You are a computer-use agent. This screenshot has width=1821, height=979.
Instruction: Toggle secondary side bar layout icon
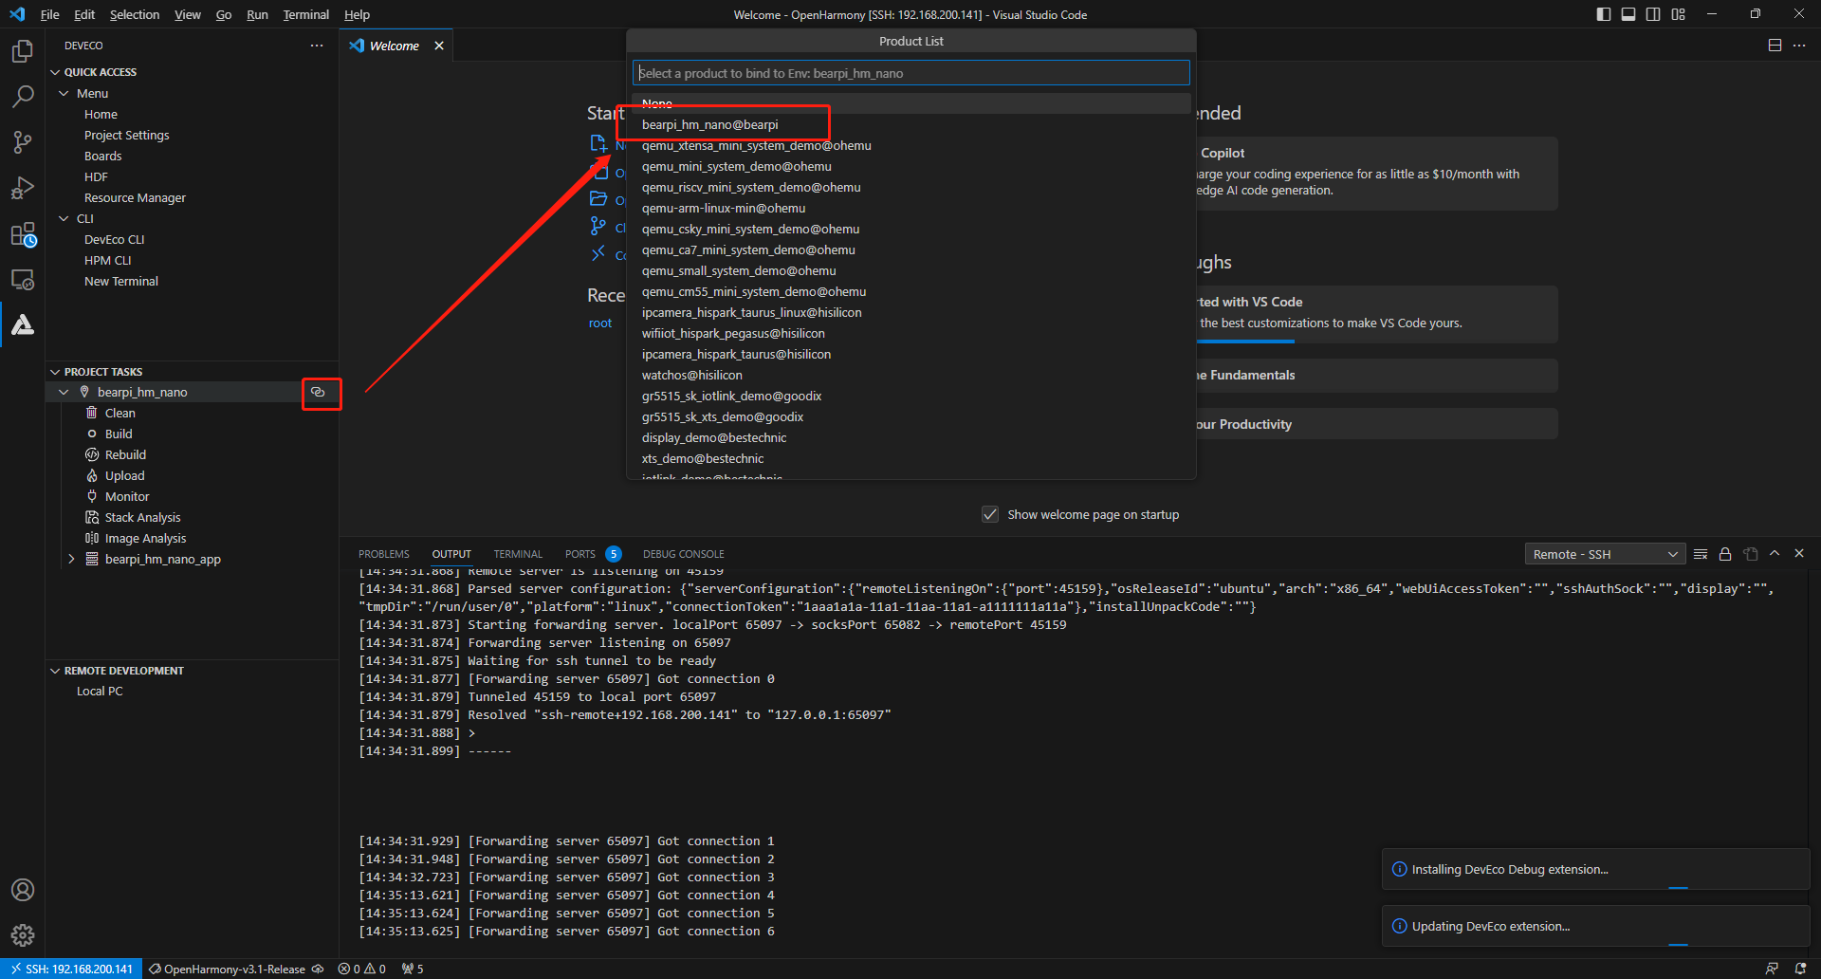[x=1653, y=14]
